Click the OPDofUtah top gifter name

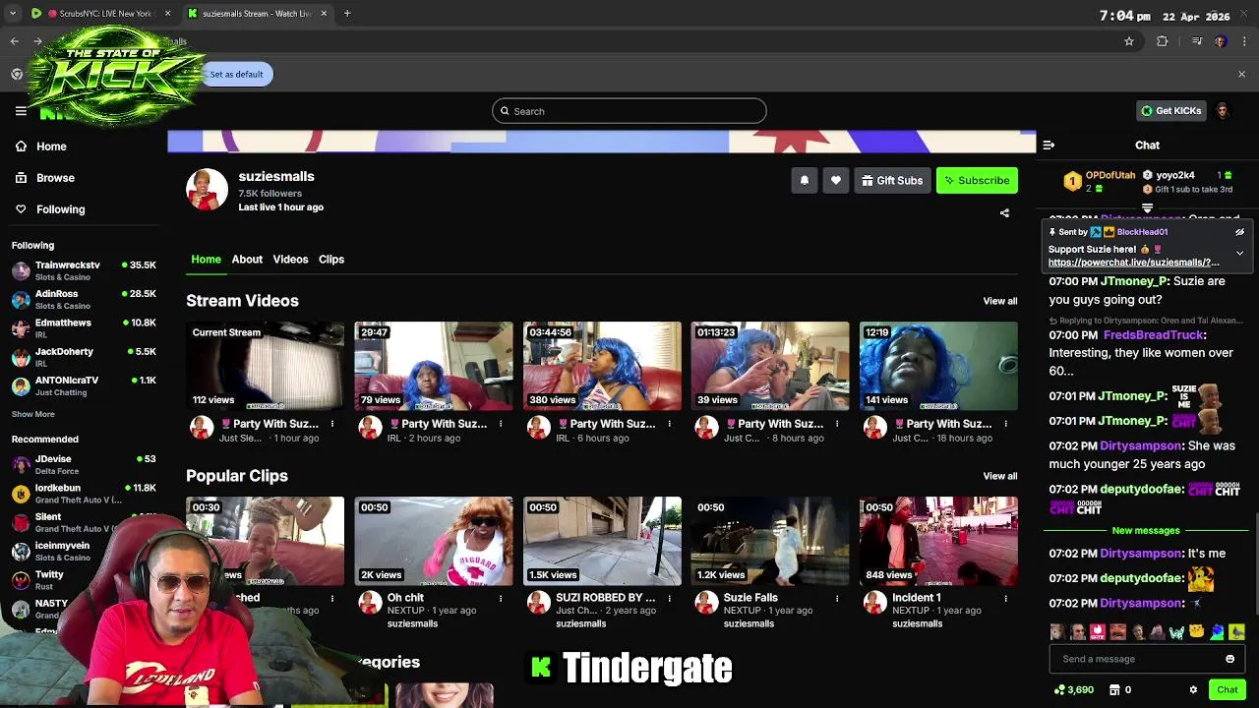[1110, 175]
